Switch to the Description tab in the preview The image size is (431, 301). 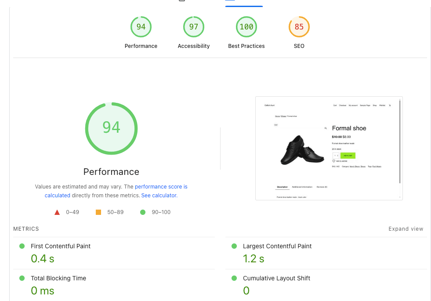(282, 187)
